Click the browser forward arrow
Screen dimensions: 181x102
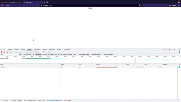coord(5,5)
